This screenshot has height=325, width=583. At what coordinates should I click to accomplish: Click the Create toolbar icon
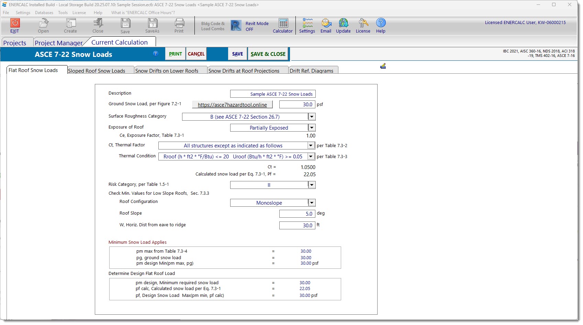click(71, 23)
